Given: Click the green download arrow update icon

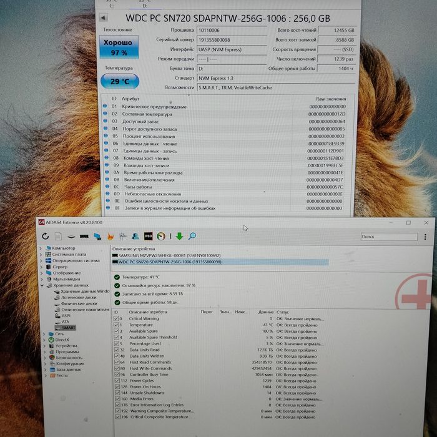Looking at the screenshot, I should (x=180, y=237).
